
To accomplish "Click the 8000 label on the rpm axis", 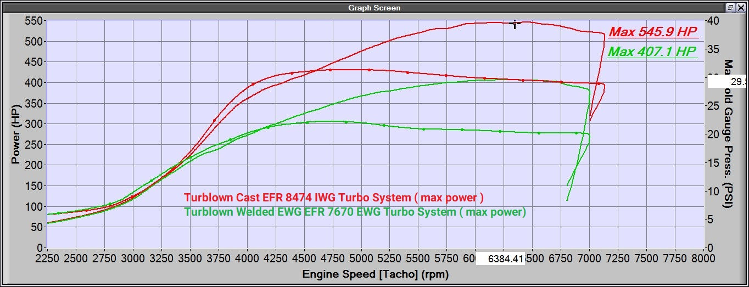I will tap(703, 258).
